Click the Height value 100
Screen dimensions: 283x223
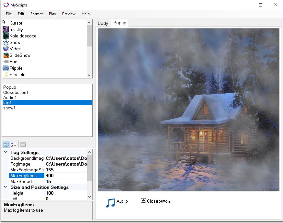point(66,193)
